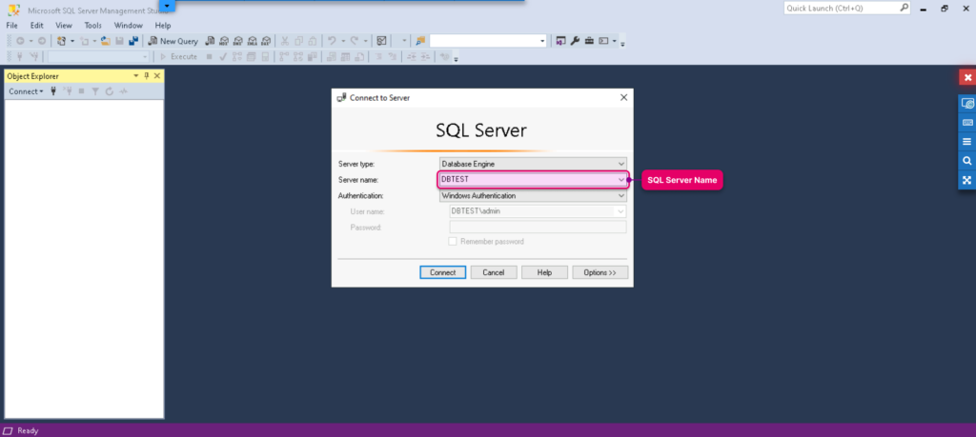Click the Stop square icon in Object Explorer
976x437 pixels.
tap(81, 91)
